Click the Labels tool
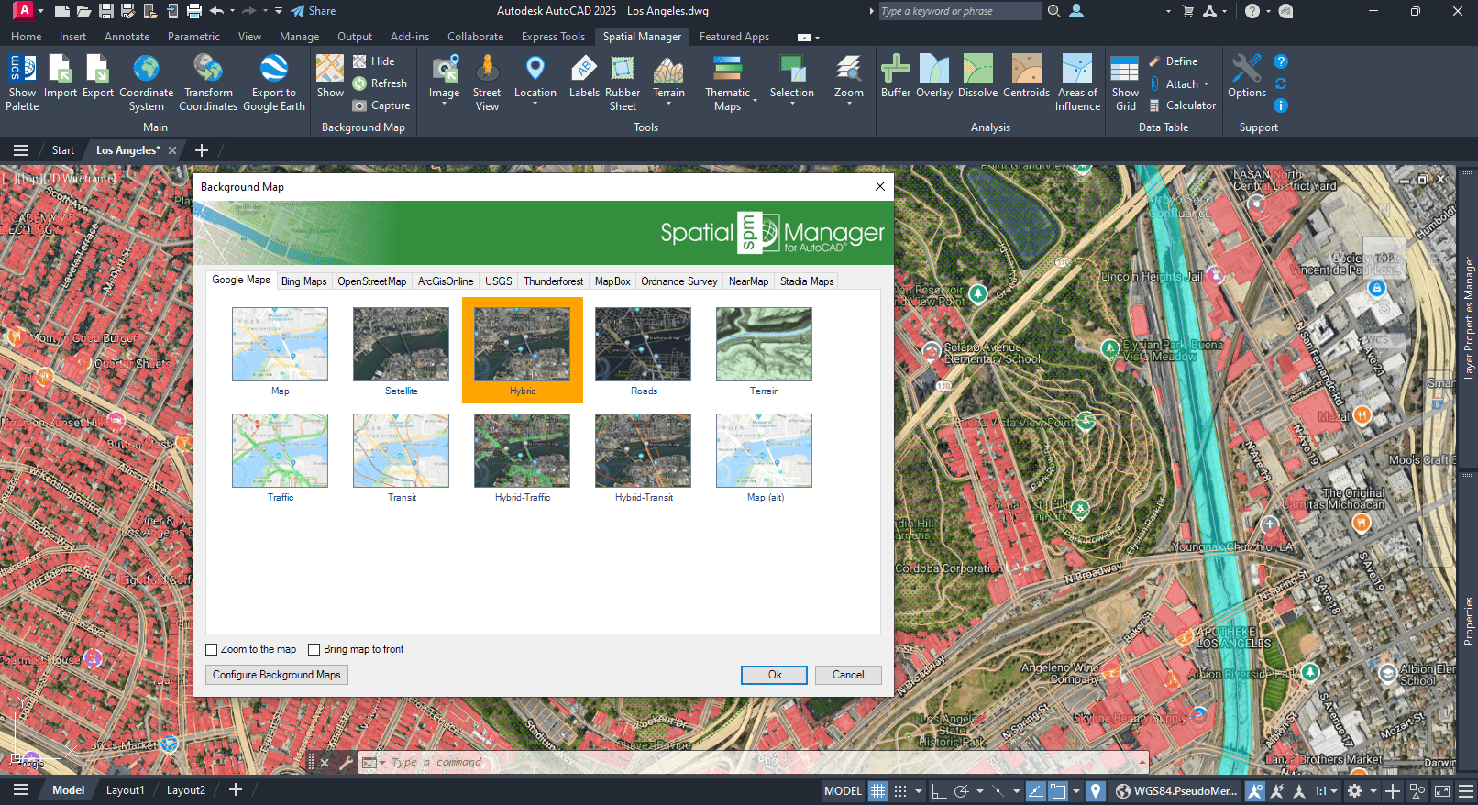1478x805 pixels. pos(584,75)
